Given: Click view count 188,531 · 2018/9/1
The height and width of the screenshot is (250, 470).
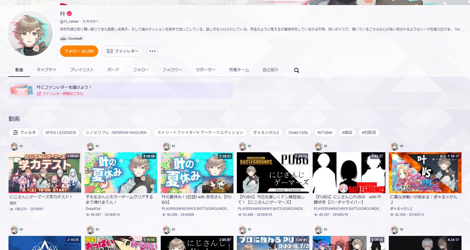Looking at the screenshot, I should tap(27, 209).
